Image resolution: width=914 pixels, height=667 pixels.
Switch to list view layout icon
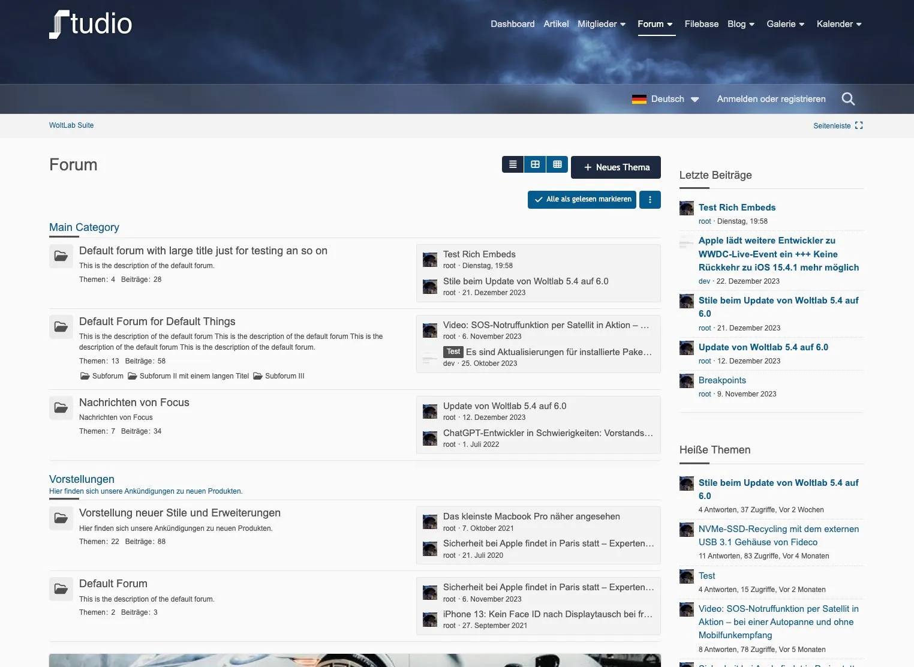point(513,164)
